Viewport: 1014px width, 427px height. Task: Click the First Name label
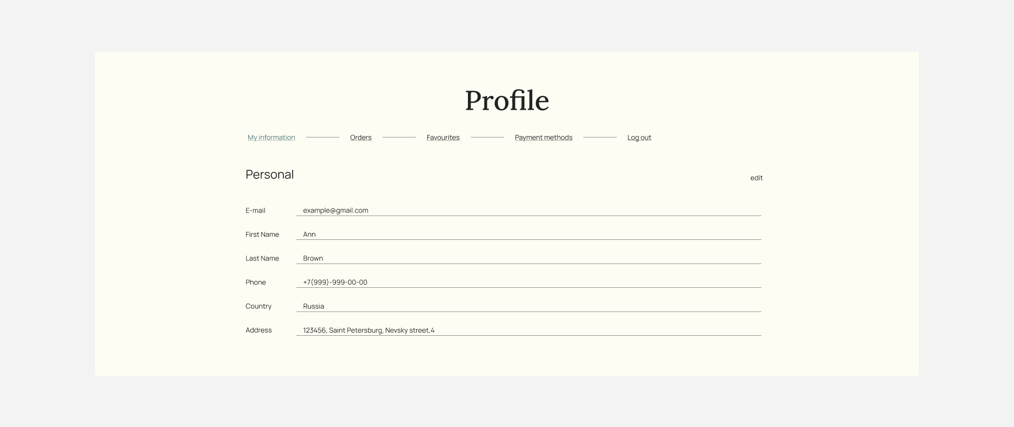click(262, 235)
